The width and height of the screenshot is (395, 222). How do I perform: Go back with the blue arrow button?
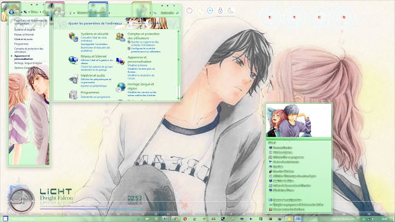click(11, 12)
